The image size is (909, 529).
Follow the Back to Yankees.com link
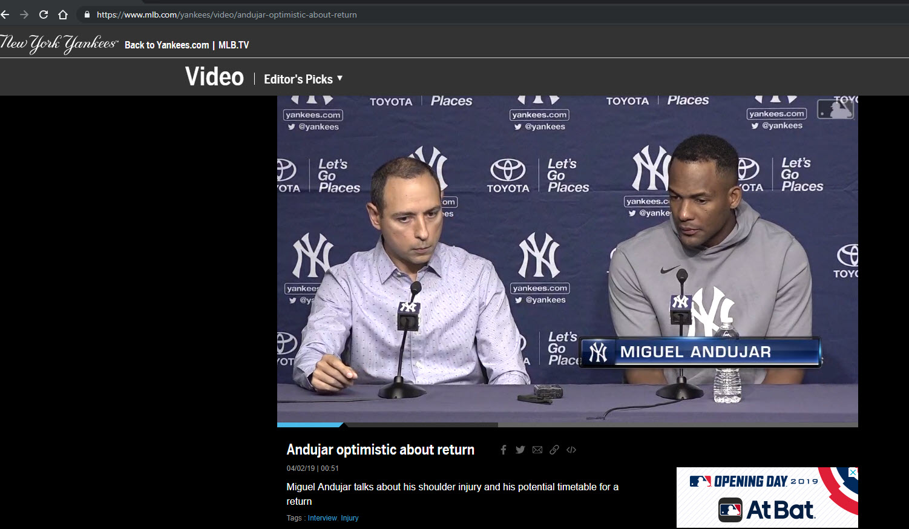pyautogui.click(x=166, y=45)
